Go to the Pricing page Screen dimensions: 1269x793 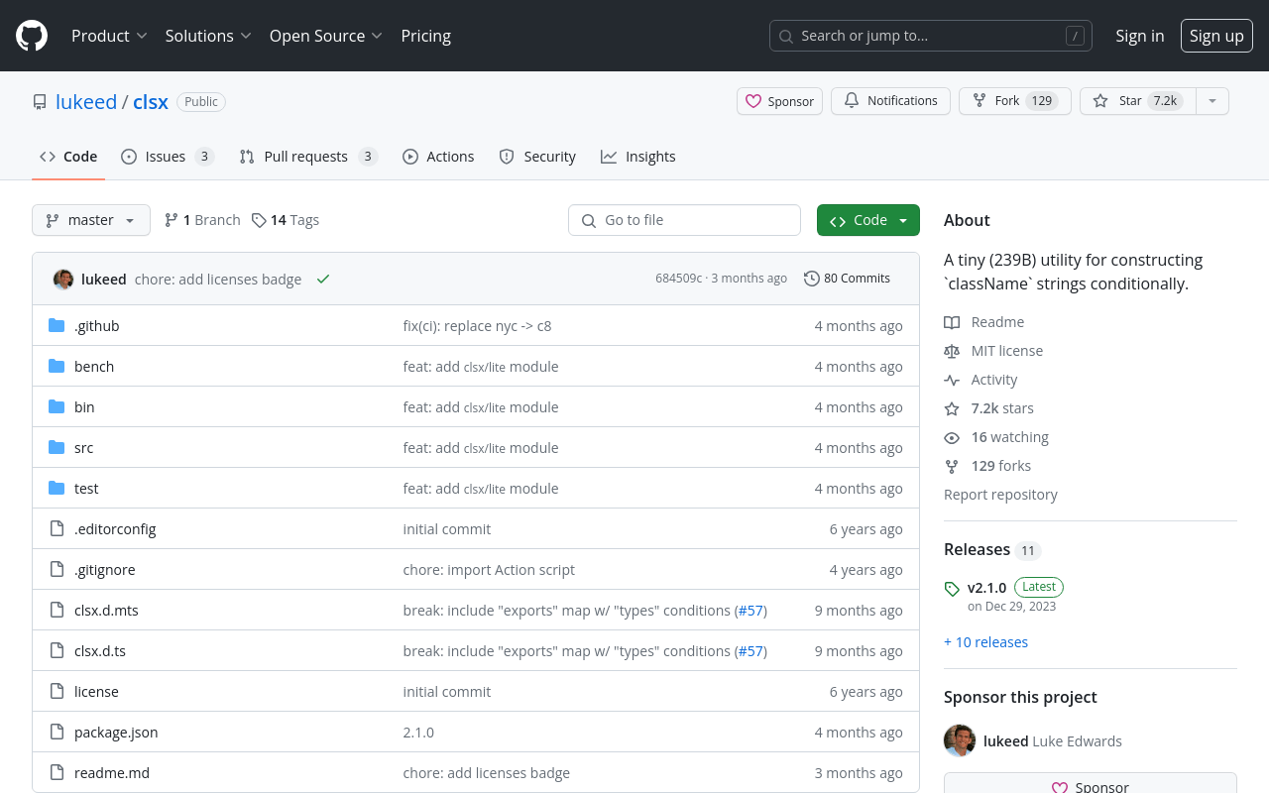click(x=426, y=36)
